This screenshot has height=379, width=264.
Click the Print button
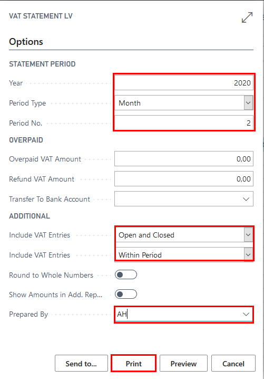pos(134,364)
